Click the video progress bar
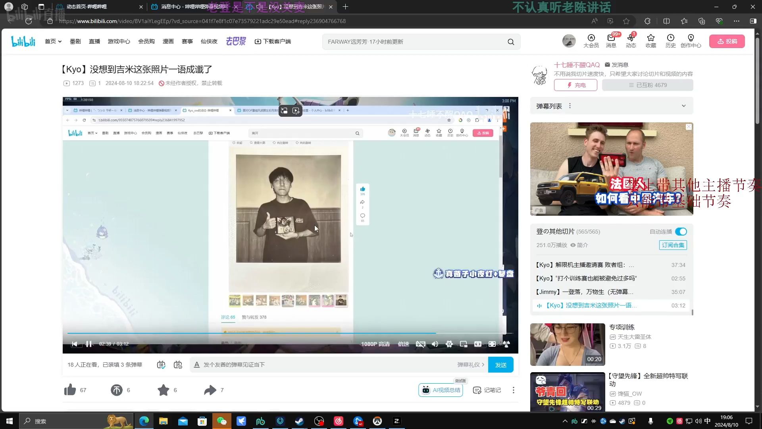The height and width of the screenshot is (429, 762). coord(290,333)
